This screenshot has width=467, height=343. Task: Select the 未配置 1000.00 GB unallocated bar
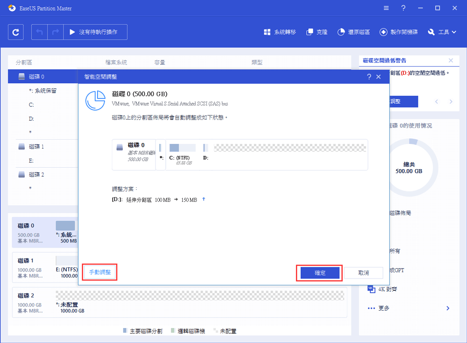point(200,295)
